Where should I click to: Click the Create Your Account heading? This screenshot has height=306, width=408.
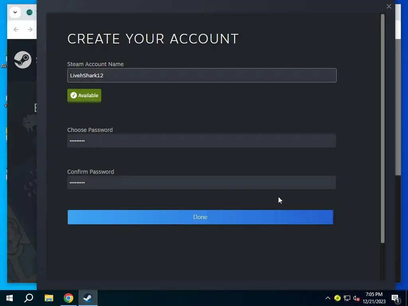click(x=153, y=39)
